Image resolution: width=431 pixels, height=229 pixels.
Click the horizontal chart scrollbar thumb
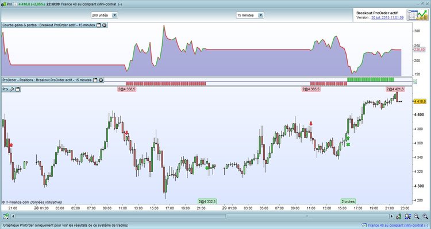point(307,216)
